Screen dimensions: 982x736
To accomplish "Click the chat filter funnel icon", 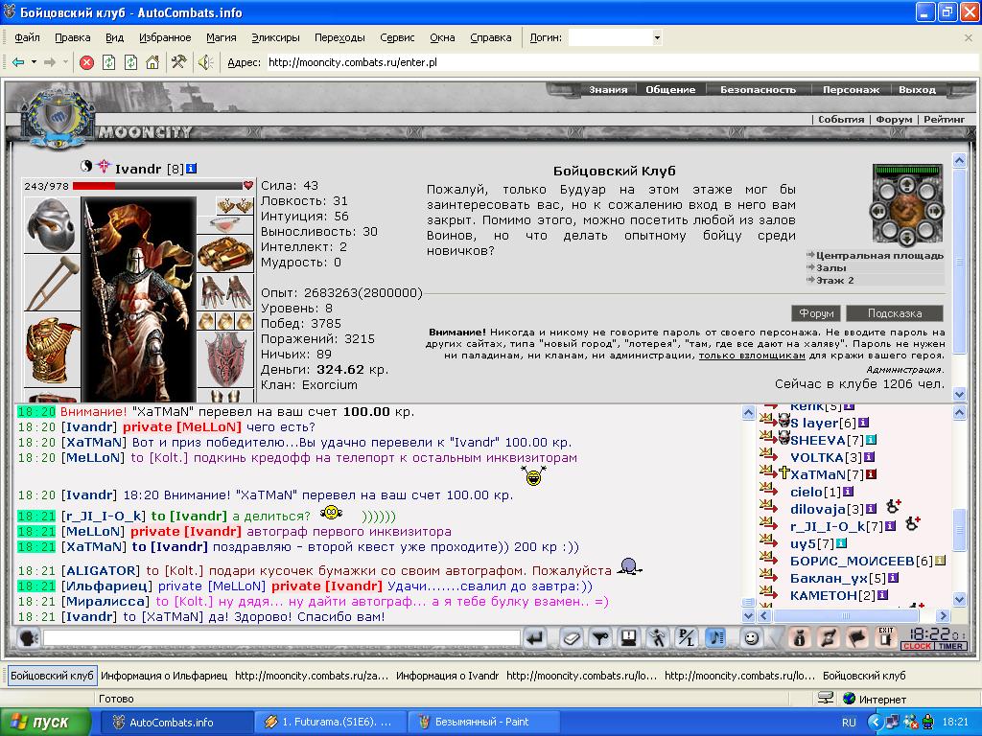I will tap(600, 637).
